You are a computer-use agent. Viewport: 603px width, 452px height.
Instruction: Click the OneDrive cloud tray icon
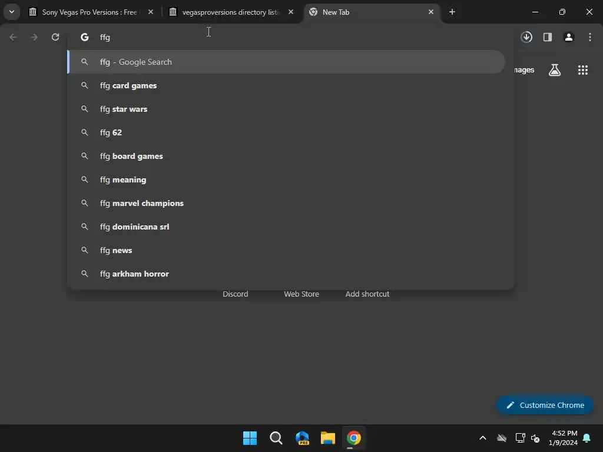coord(502,438)
